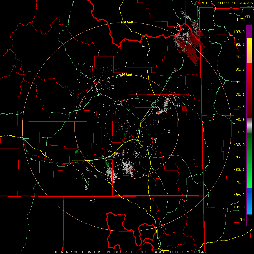254x254 pixels.
Task: Pick the yellow-orange gradient segment of velocity scale
Action: [249, 50]
